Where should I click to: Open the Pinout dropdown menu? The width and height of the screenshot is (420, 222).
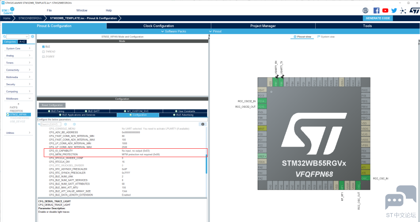click(215, 31)
